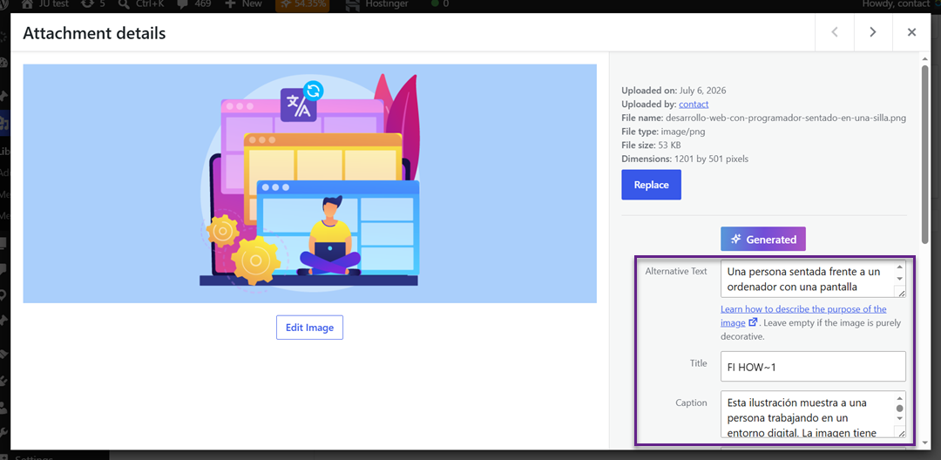Image resolution: width=941 pixels, height=460 pixels.
Task: Click the Alternative Text scroll-up arrow
Action: pos(899,267)
